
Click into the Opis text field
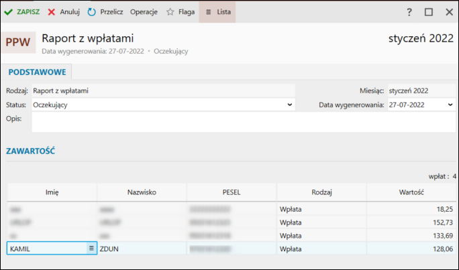click(244, 122)
